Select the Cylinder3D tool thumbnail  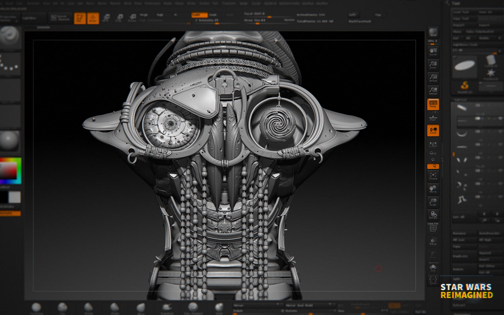click(490, 61)
